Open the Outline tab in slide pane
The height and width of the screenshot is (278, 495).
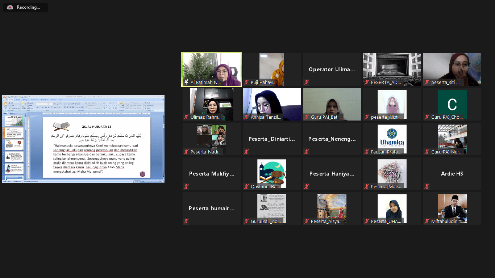[x=12, y=113]
